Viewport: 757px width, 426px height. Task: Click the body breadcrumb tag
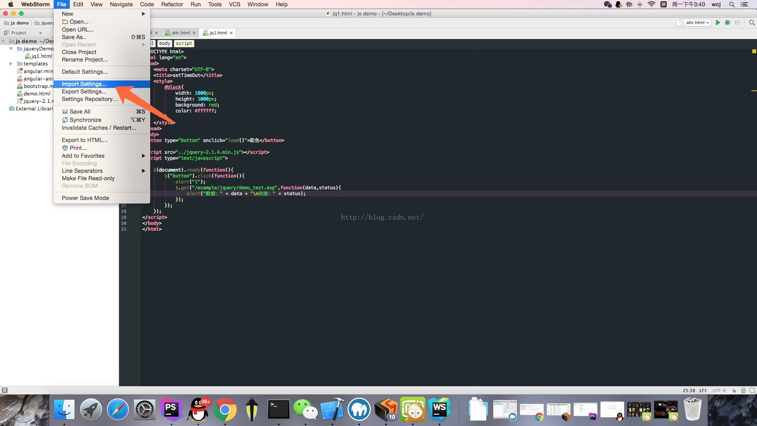coord(164,43)
